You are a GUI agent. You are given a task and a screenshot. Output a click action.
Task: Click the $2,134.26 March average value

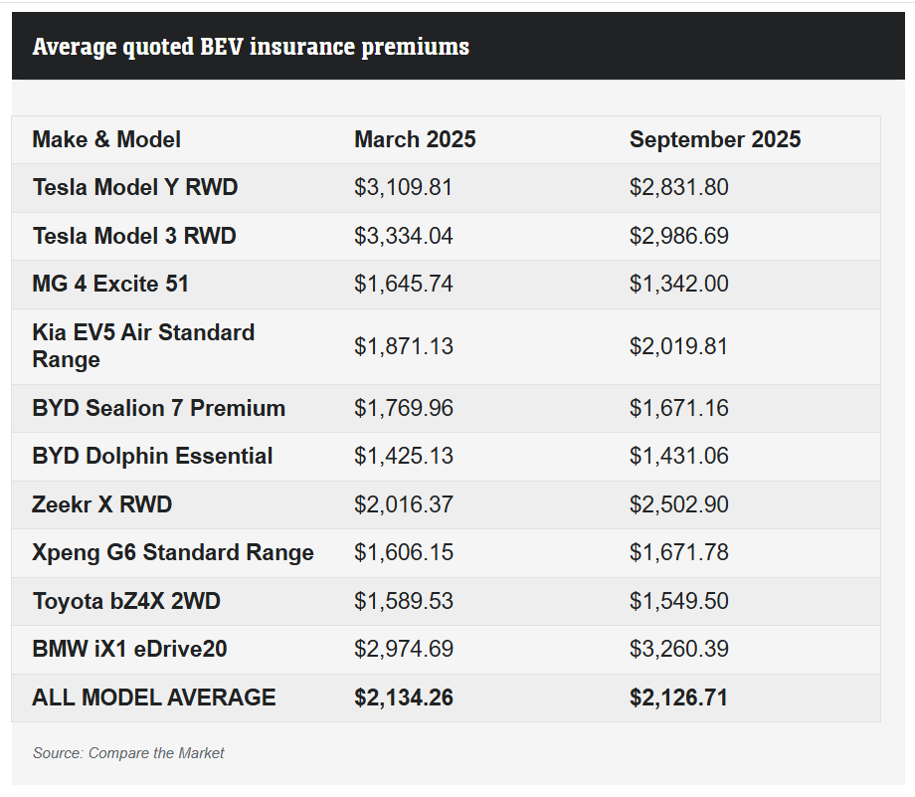(403, 697)
